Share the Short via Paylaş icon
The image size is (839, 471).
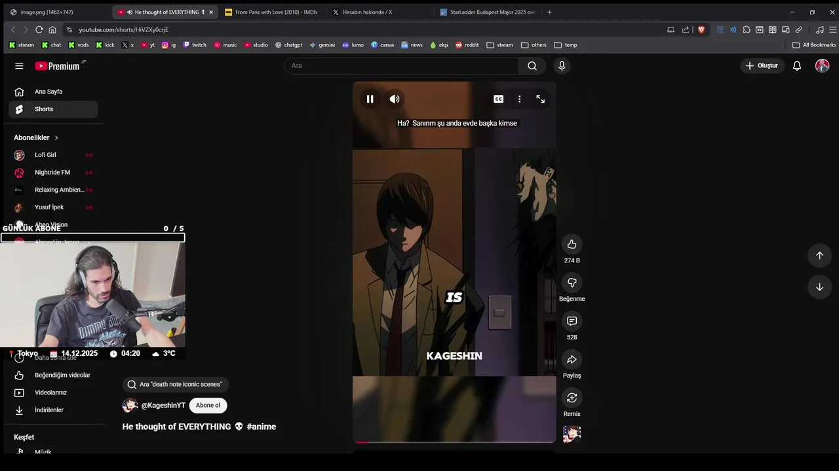click(x=572, y=359)
